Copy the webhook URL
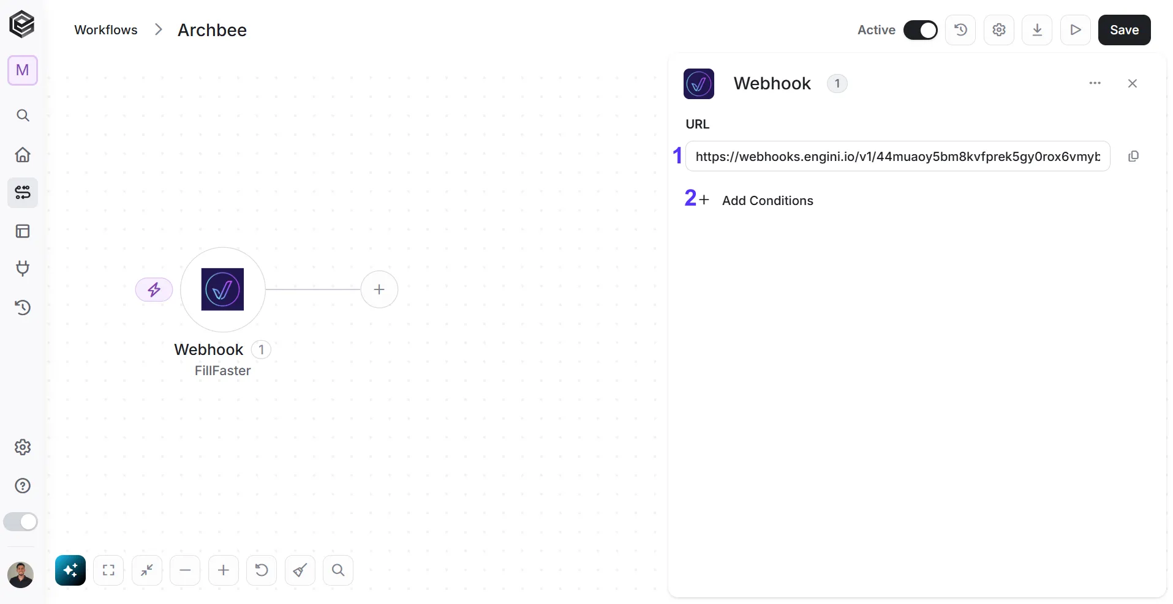The height and width of the screenshot is (604, 1173). 1134,156
